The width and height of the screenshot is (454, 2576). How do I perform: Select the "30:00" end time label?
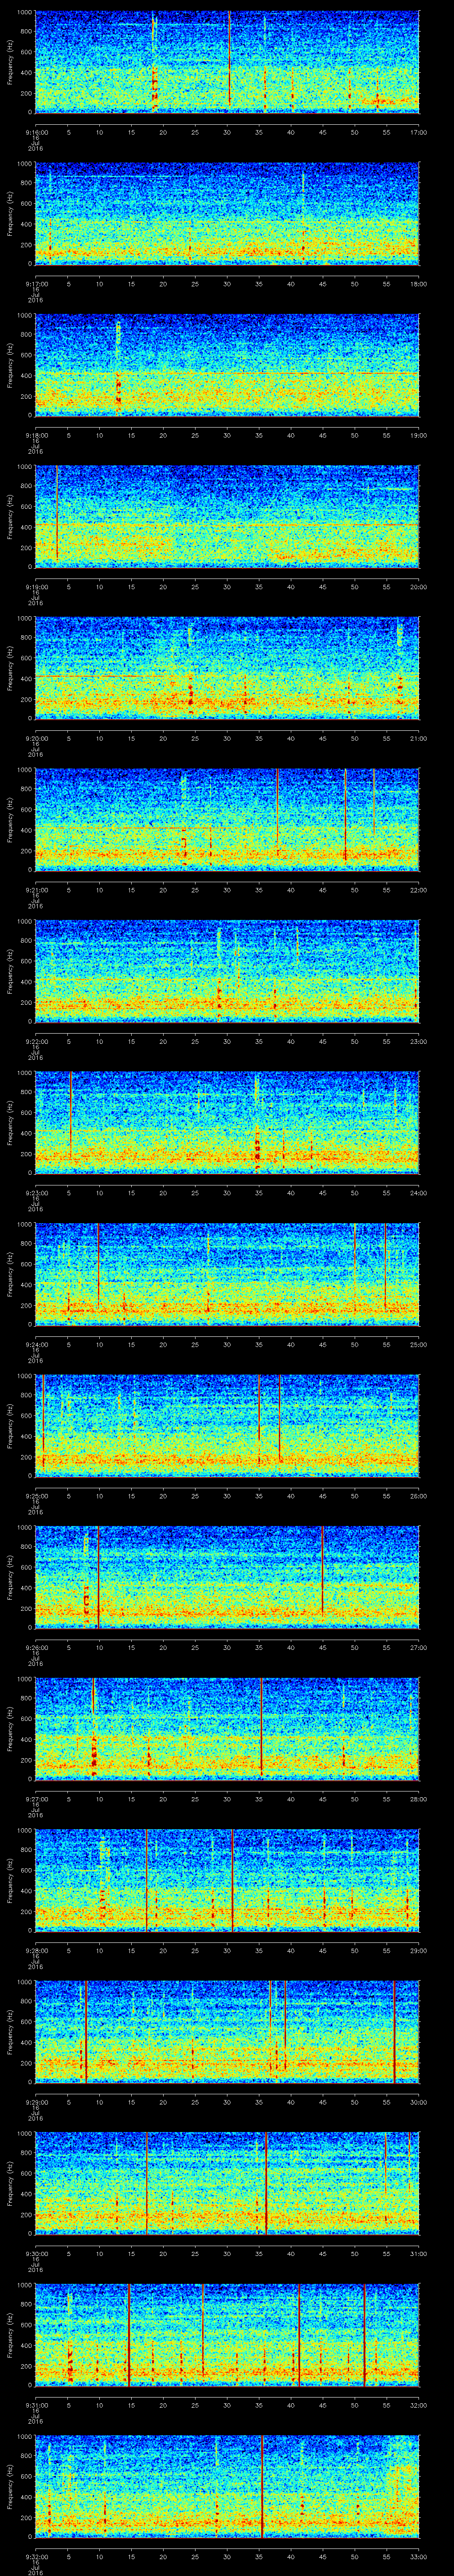click(x=418, y=2102)
